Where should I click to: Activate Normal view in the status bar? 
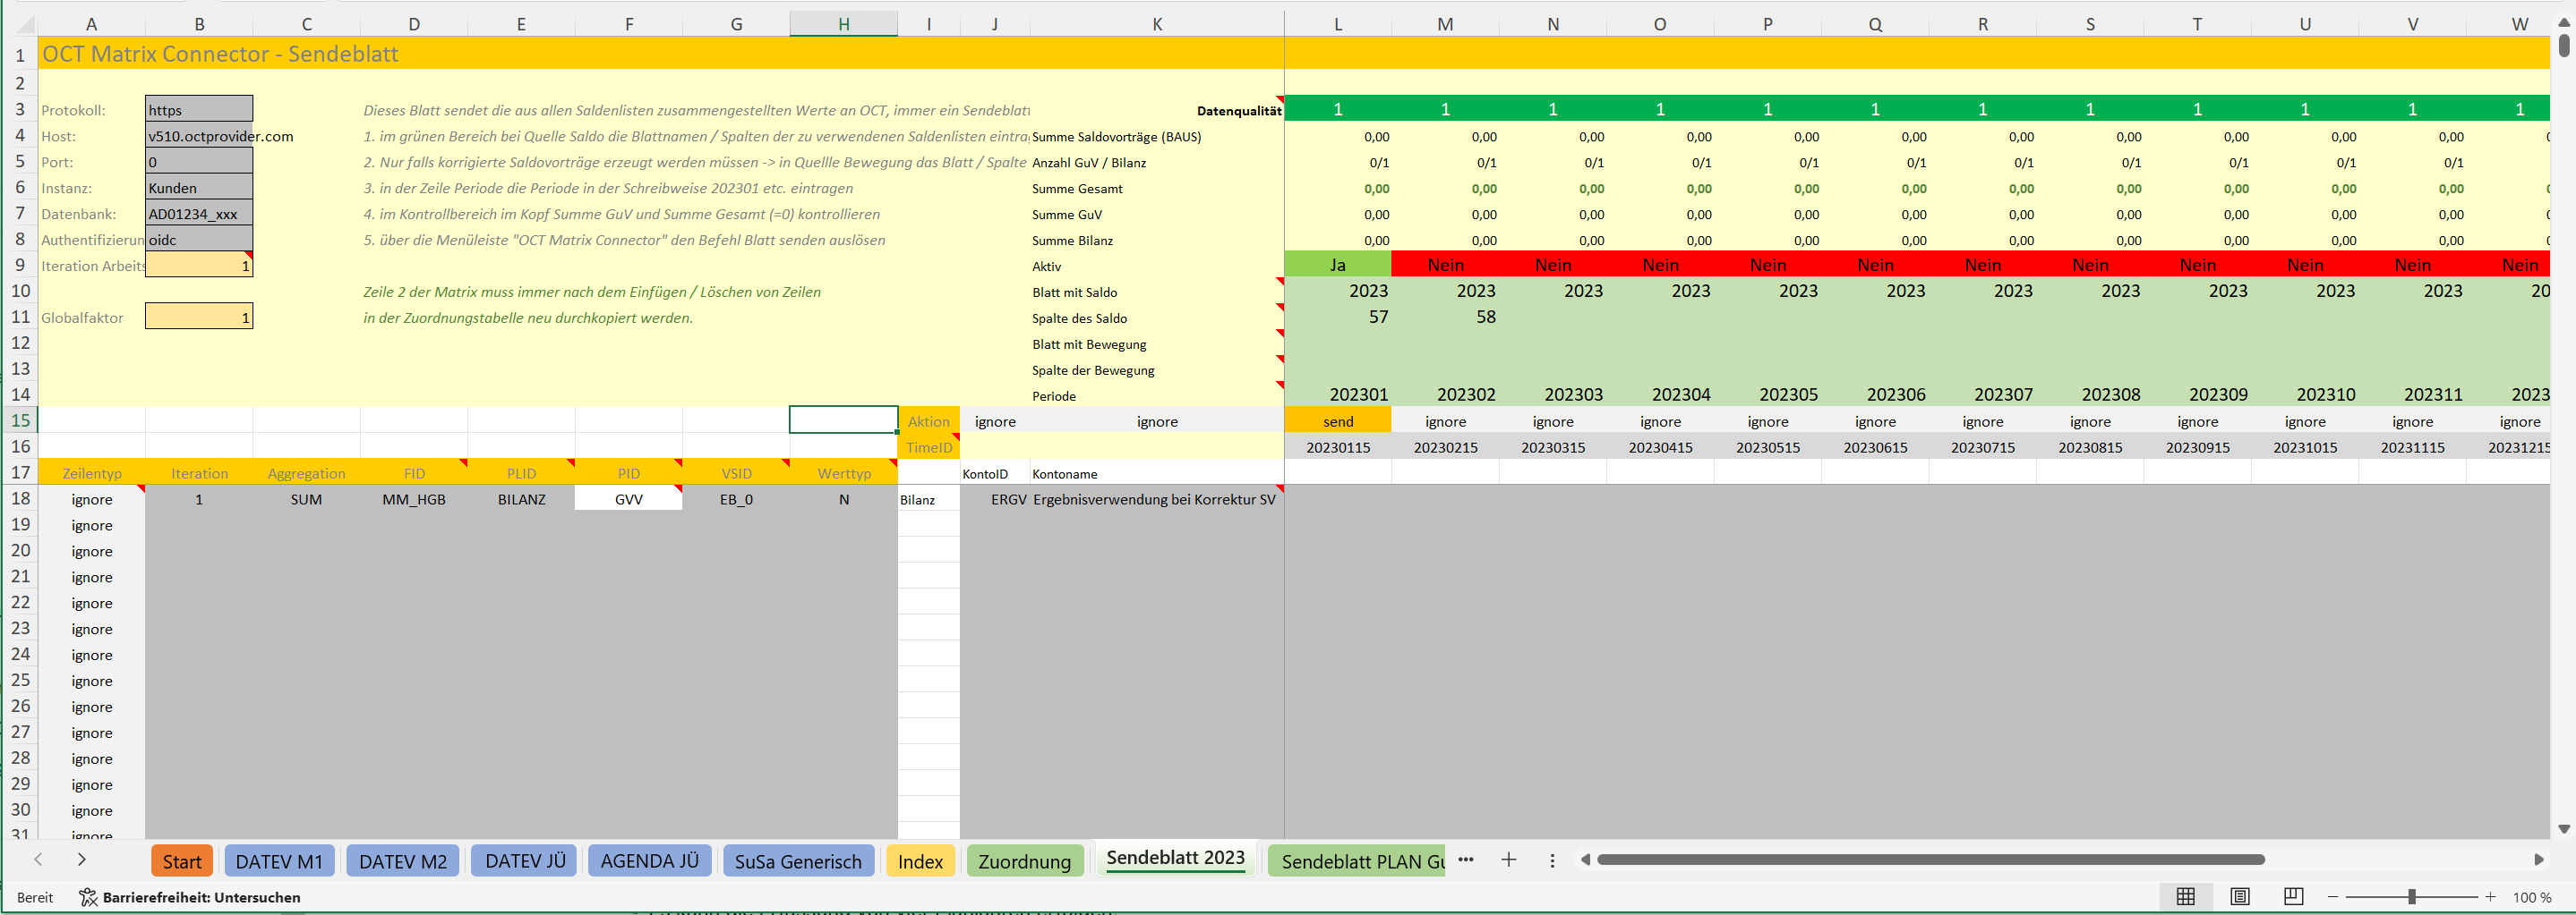pos(2186,896)
